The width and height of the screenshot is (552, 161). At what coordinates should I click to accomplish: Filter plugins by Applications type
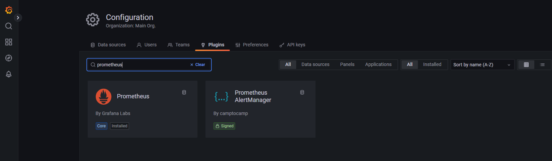coord(378,65)
